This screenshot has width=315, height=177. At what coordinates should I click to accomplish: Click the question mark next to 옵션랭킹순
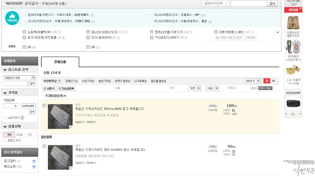click(59, 81)
